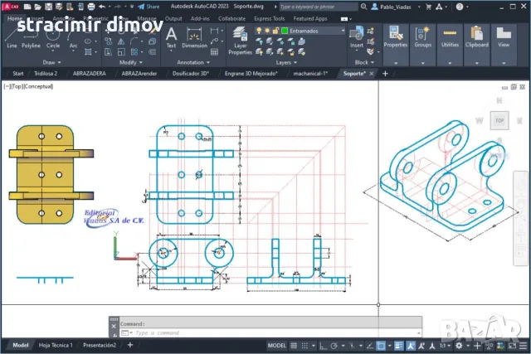Click the green layer color swatch
Screen dimensions: 531x354
click(x=285, y=31)
